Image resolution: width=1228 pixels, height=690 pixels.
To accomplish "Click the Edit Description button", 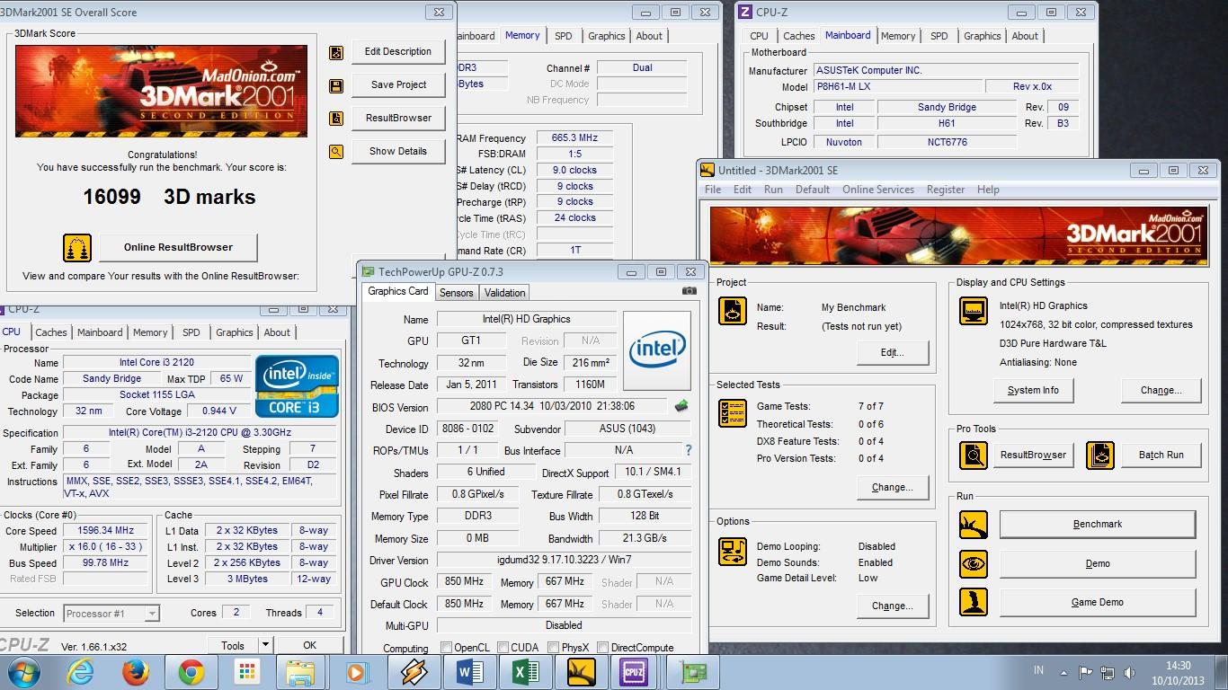I will (398, 52).
